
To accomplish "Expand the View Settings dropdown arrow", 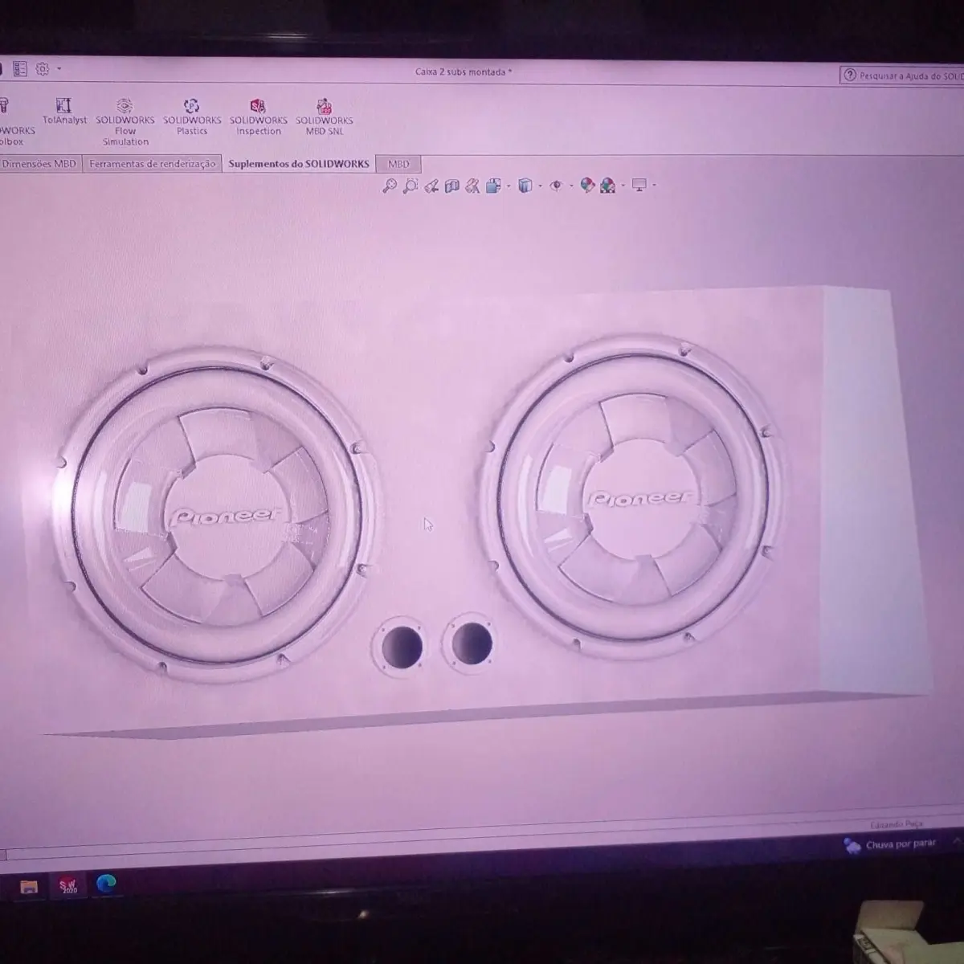I will [654, 186].
